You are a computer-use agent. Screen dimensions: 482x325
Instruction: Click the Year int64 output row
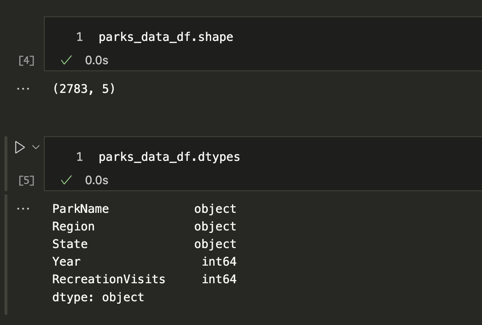coord(66,262)
